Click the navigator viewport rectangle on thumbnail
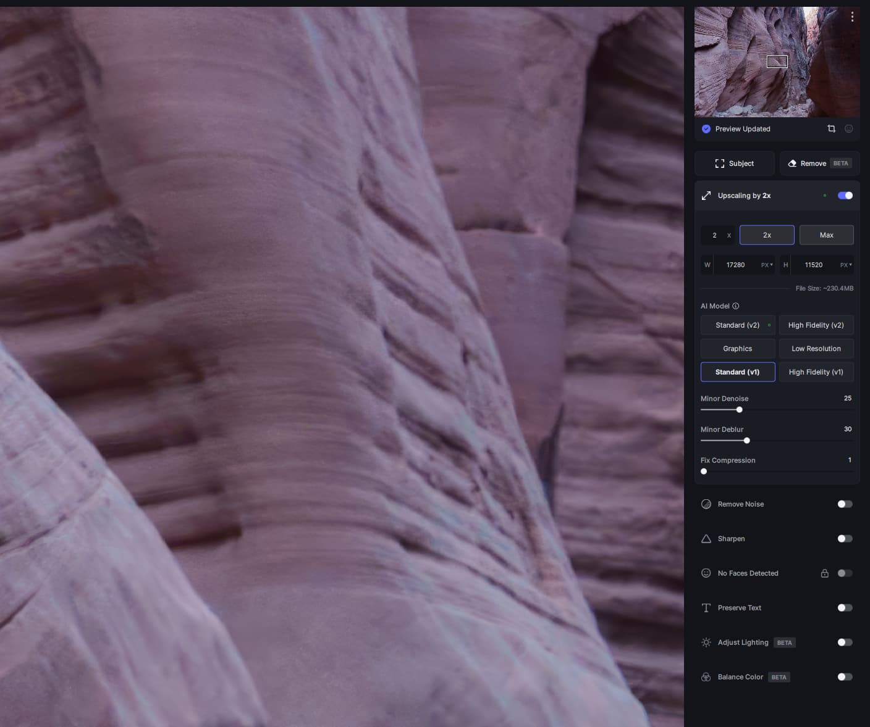Image resolution: width=870 pixels, height=727 pixels. point(777,62)
